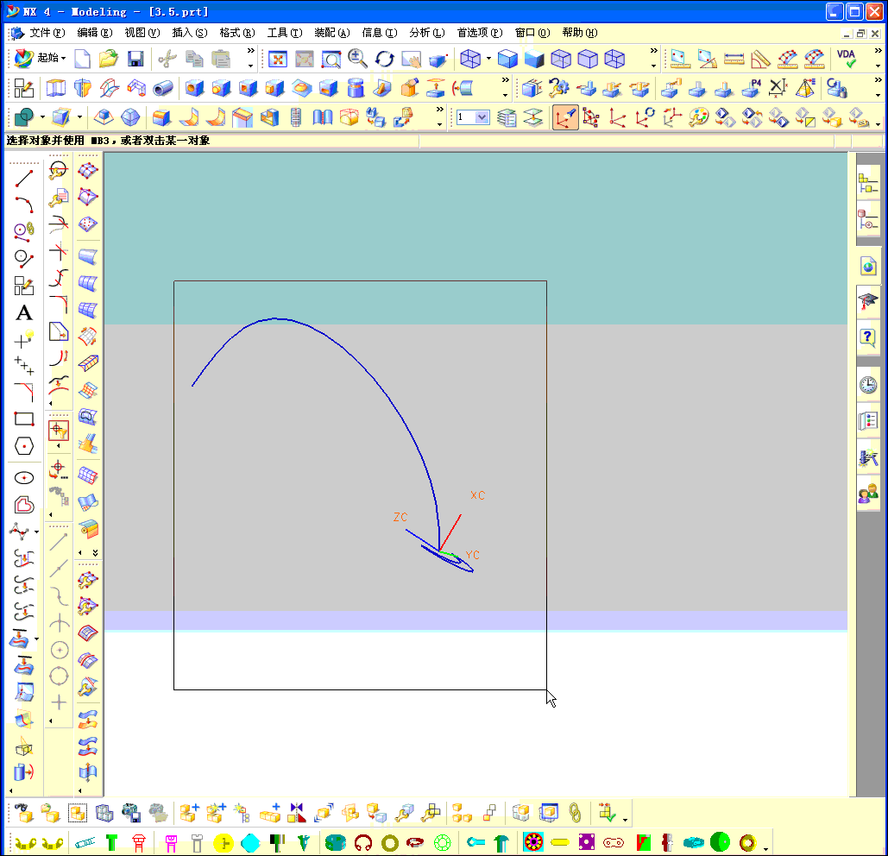The width and height of the screenshot is (888, 856).
Task: Click the VDA checker icon
Action: pyautogui.click(x=847, y=59)
